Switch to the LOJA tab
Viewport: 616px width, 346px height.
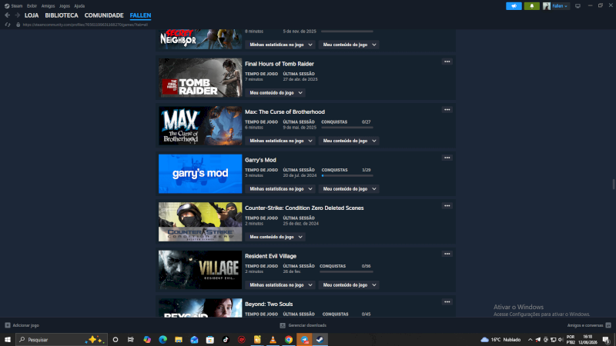pyautogui.click(x=32, y=15)
